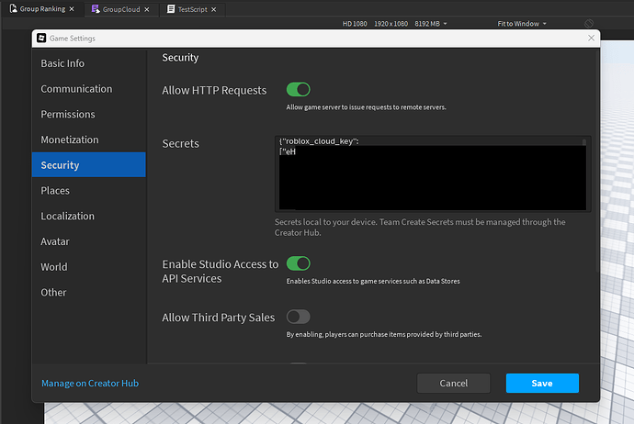Open the HD 1080 device resolution dropdown

point(394,24)
